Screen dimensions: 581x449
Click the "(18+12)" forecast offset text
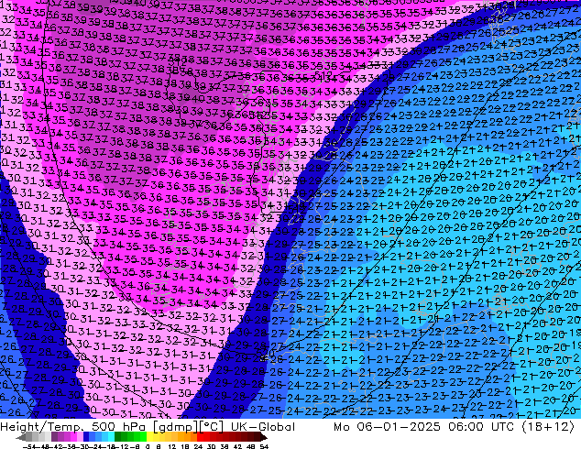tap(548, 427)
